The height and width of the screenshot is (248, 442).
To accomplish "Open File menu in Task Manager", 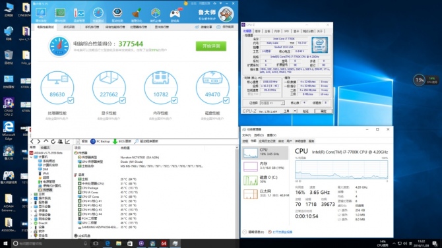I will pyautogui.click(x=246, y=135).
